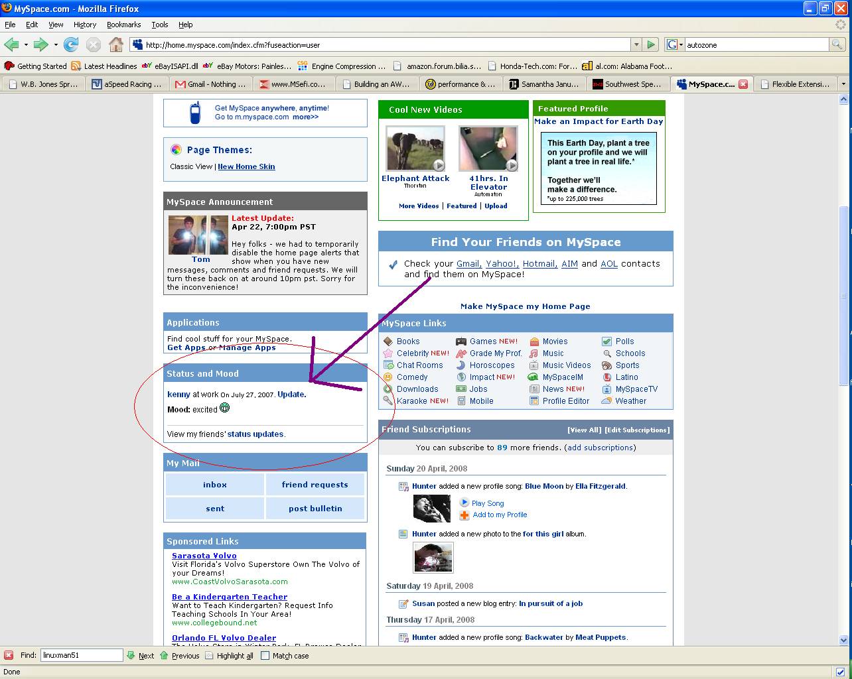The height and width of the screenshot is (679, 852).
Task: Click the search magnifier beside autozone
Action: (x=837, y=44)
